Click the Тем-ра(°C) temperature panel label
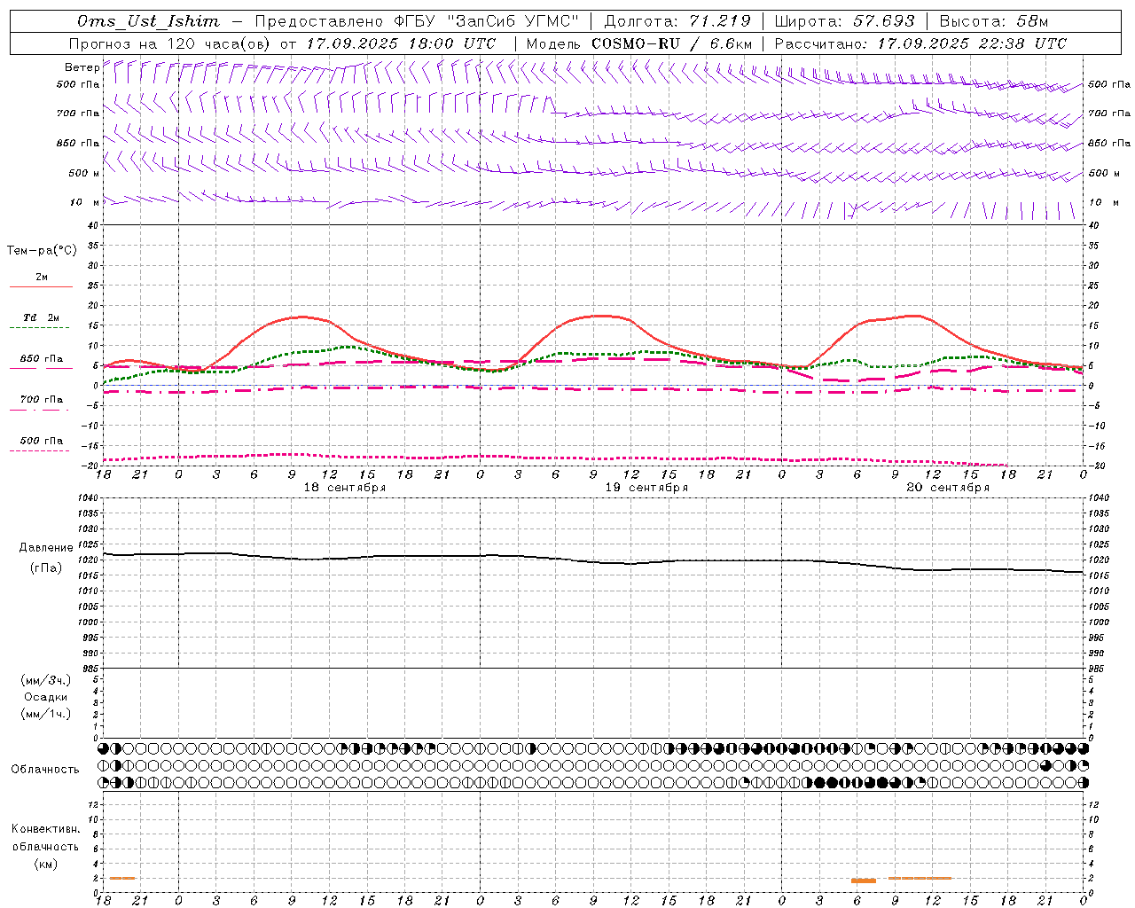This screenshot has width=1135, height=908. click(42, 250)
